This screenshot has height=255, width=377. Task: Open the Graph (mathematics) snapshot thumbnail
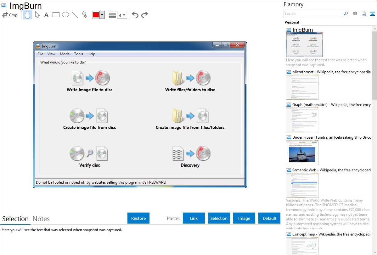pyautogui.click(x=302, y=120)
